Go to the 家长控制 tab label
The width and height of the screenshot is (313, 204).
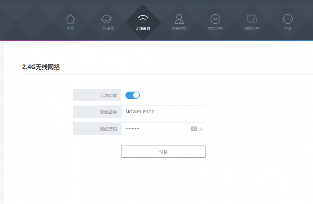click(x=179, y=29)
